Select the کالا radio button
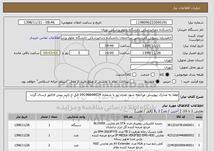This screenshot has width=214, height=151. pos(167,75)
